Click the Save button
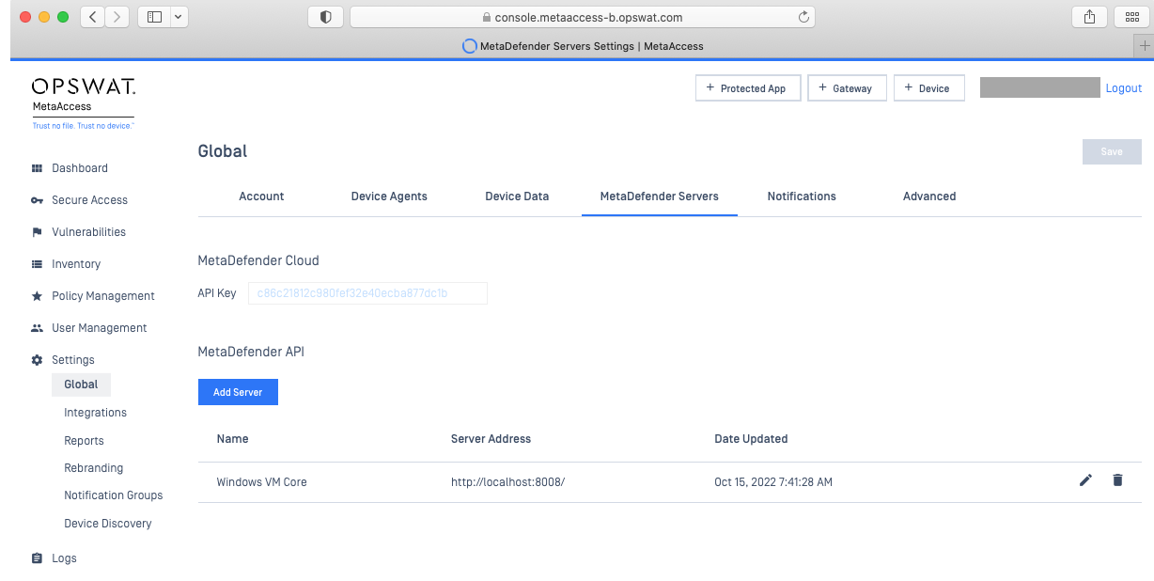The width and height of the screenshot is (1154, 581). coord(1112,151)
